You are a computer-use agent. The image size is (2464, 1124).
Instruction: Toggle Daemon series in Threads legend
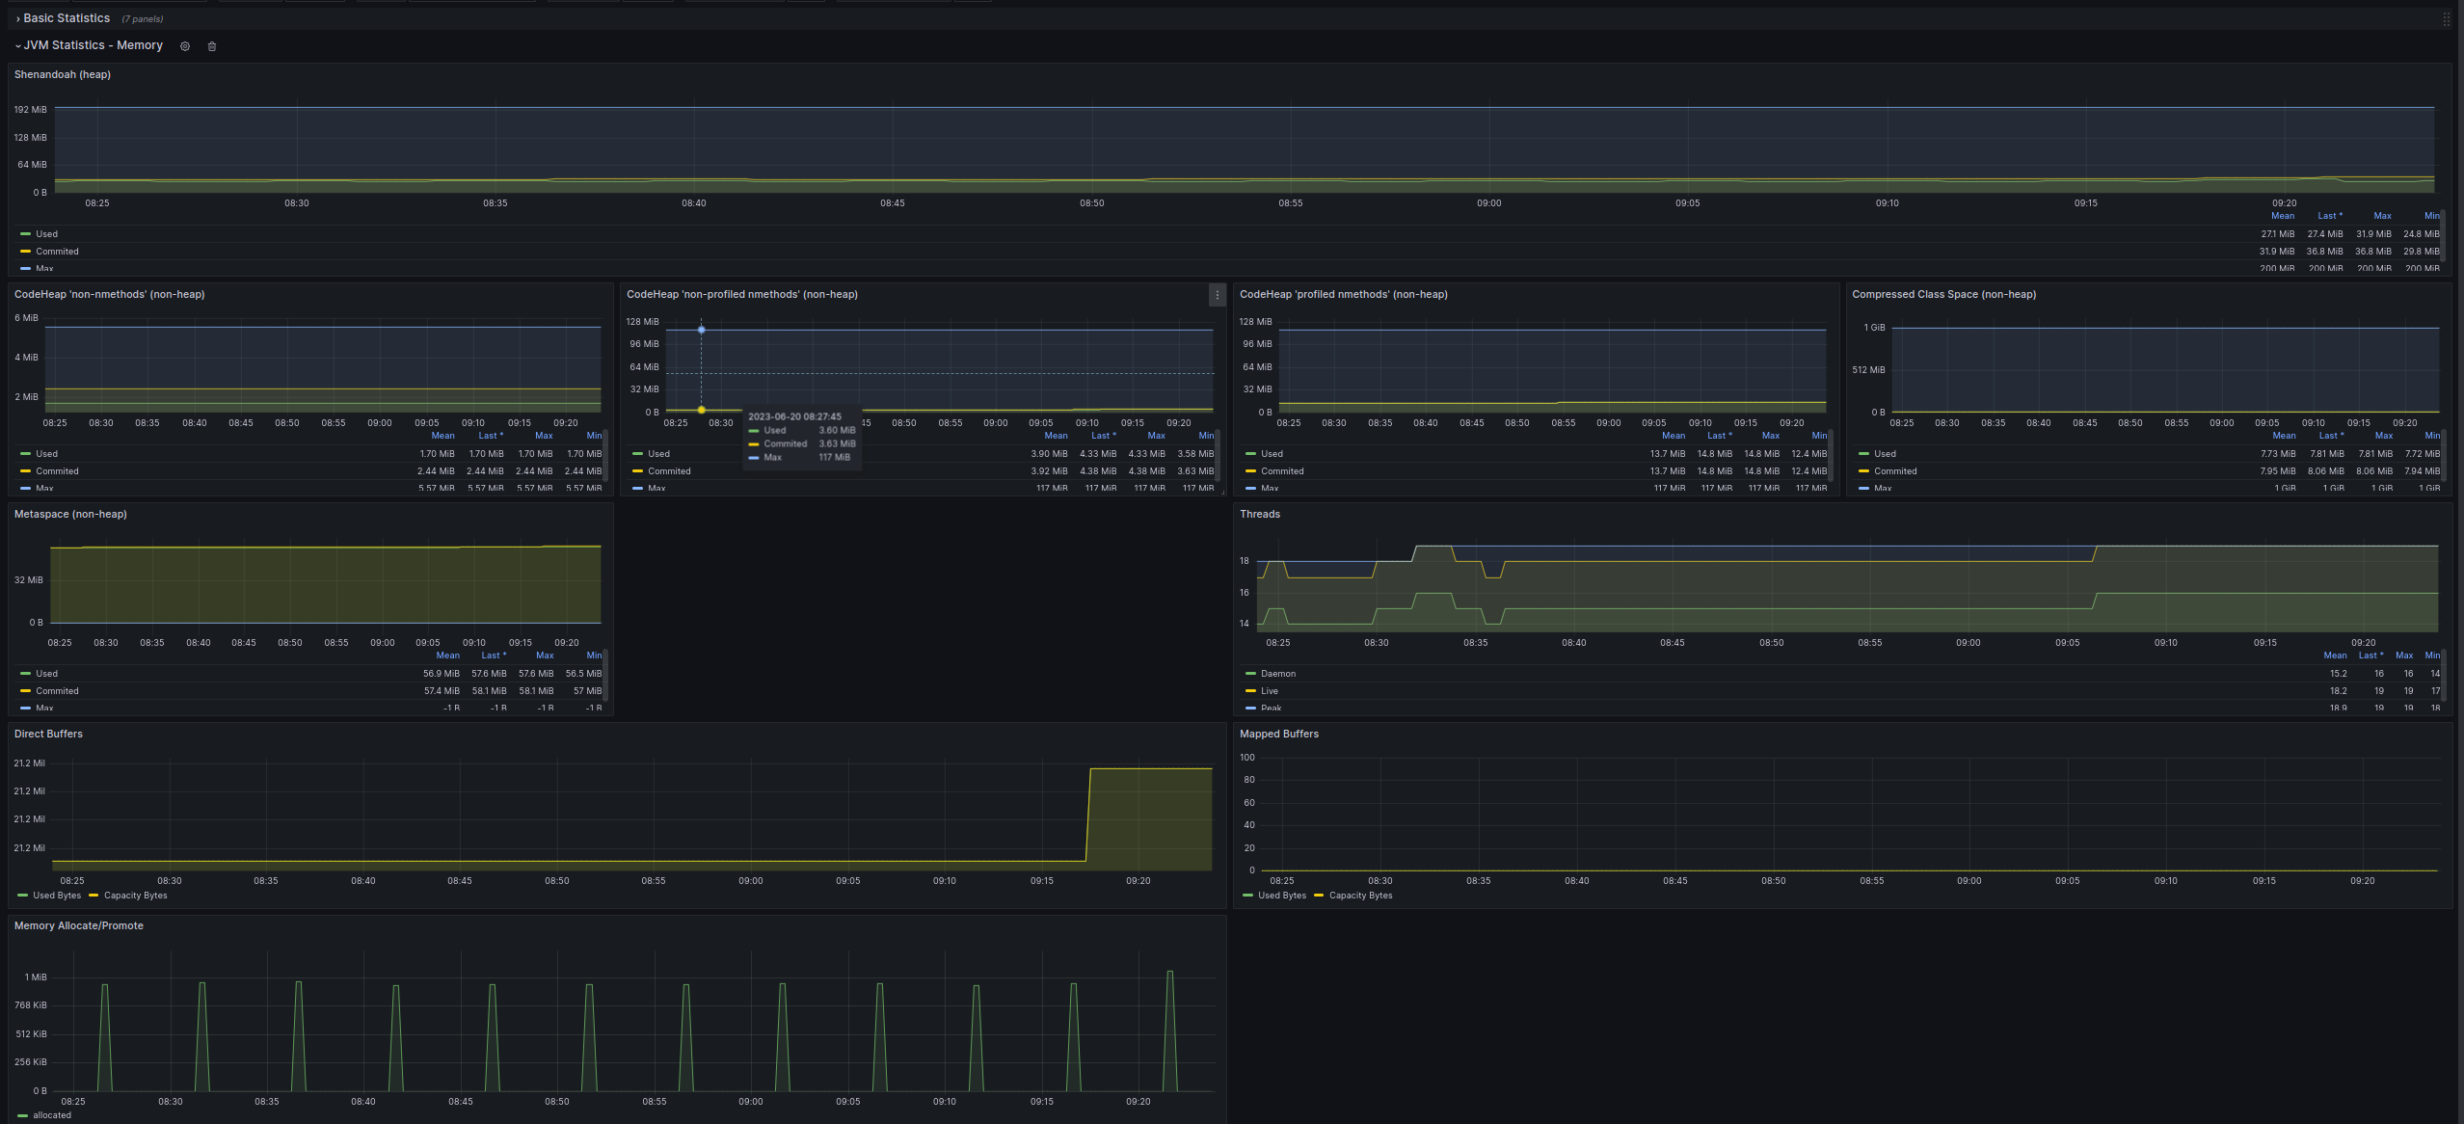click(1277, 674)
